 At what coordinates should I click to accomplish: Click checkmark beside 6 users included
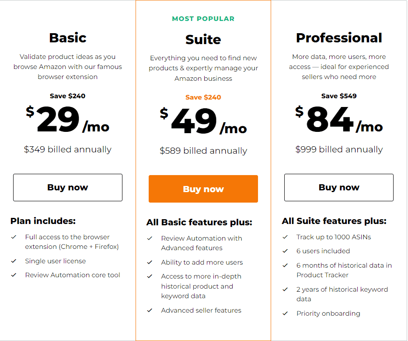click(x=286, y=251)
